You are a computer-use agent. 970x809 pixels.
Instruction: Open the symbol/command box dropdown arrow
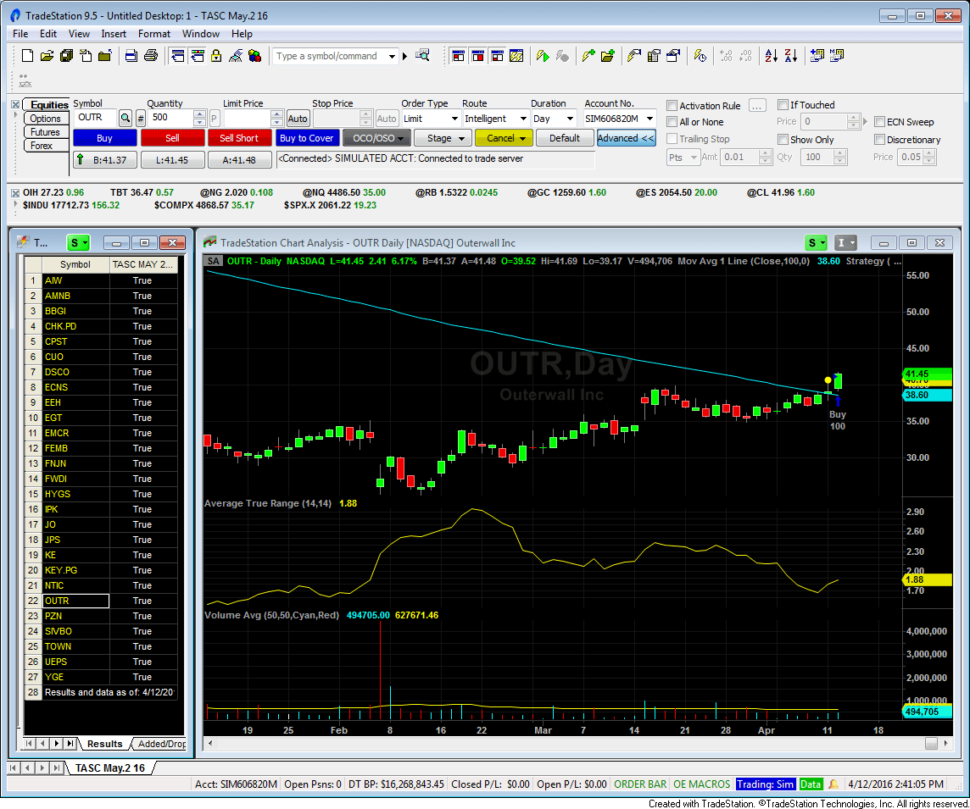393,56
